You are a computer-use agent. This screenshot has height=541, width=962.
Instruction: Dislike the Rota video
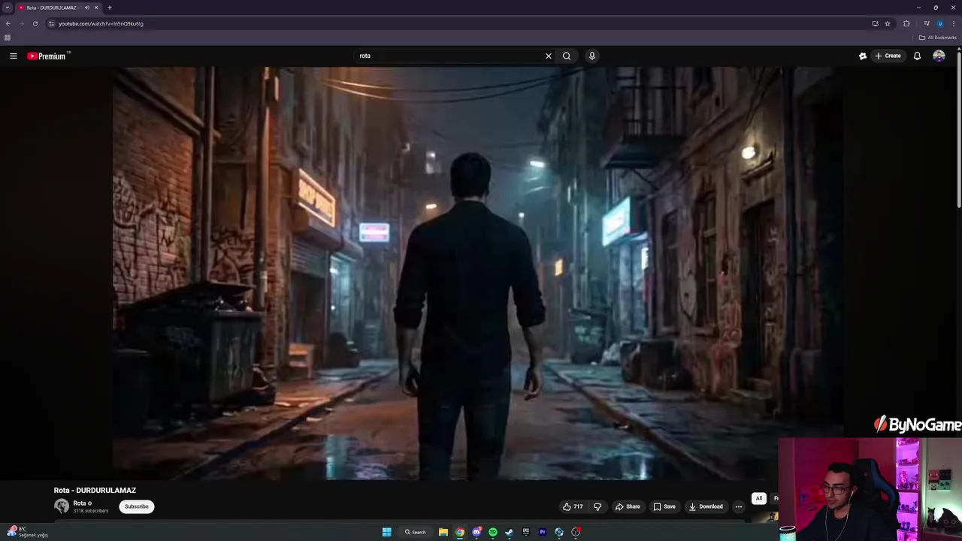(x=597, y=506)
